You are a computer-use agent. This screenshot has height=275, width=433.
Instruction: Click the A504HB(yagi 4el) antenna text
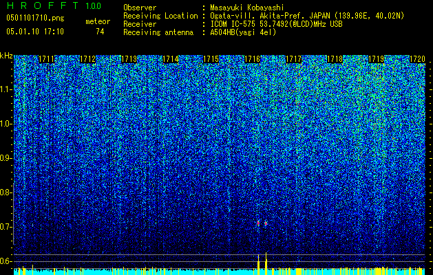[x=243, y=32]
